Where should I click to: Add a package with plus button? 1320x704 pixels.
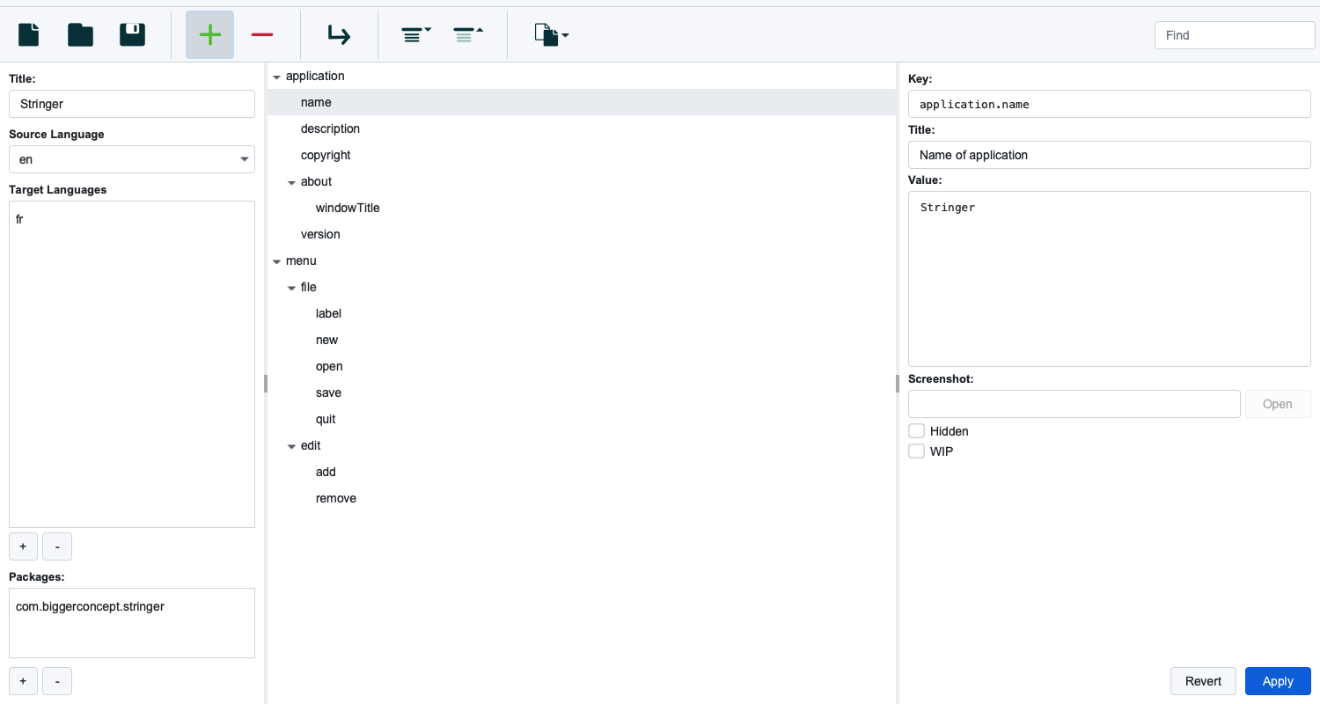click(23, 681)
